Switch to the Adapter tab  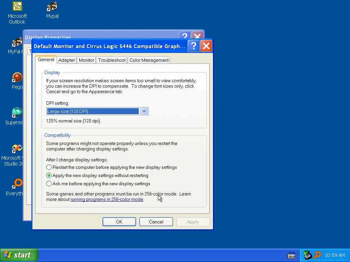click(67, 60)
